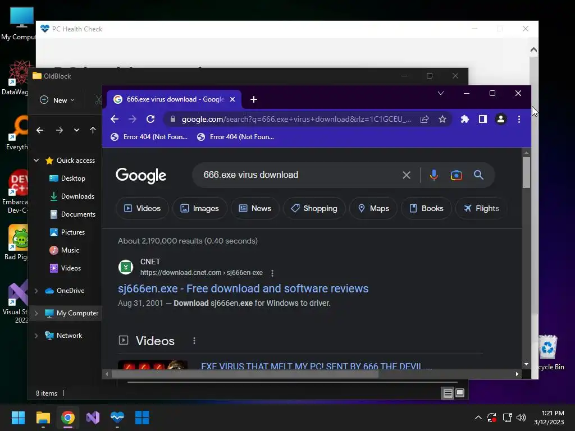575x431 pixels.
Task: Open the sj666en.exe Free download result
Action: 243,288
